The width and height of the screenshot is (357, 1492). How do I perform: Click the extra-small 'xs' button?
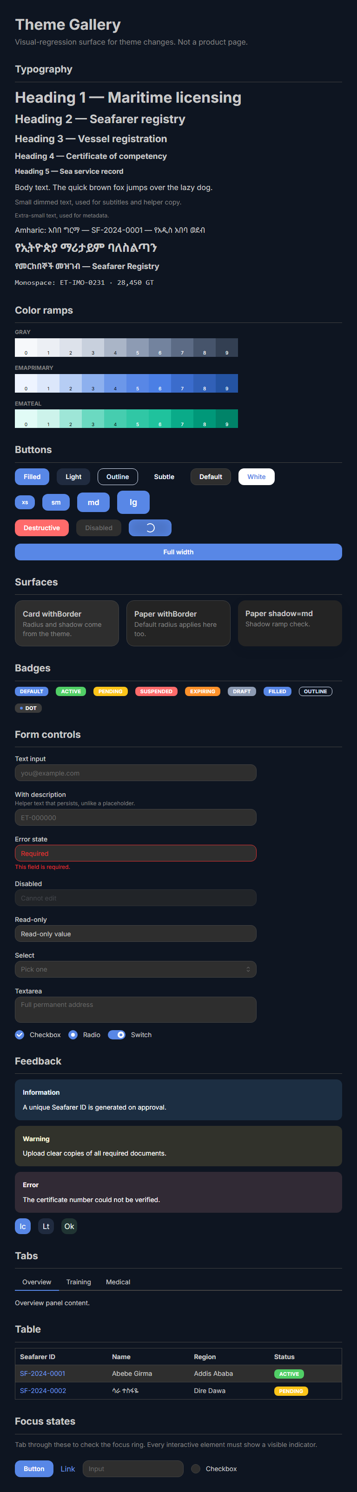(x=25, y=502)
